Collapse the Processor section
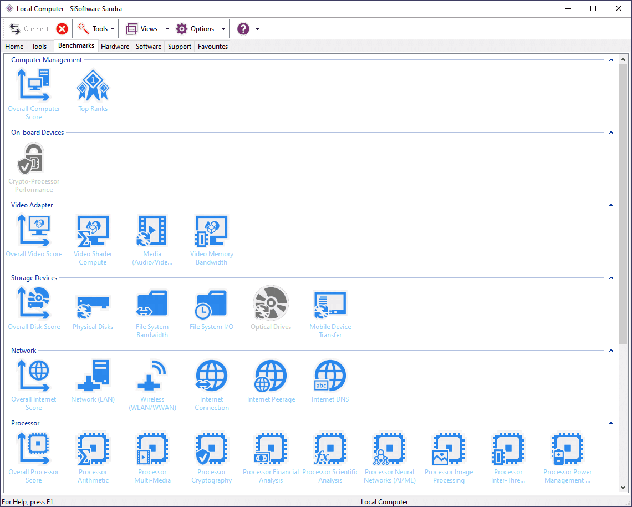 (611, 423)
